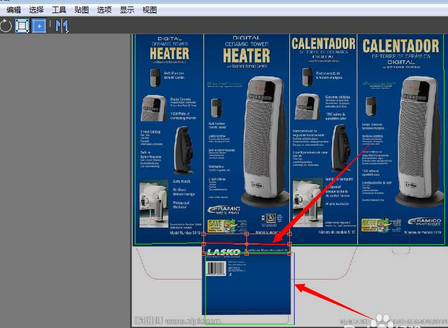Viewport: 448px width, 328px height.
Task: Click the Mirror horizontal tool icon
Action: [61, 26]
